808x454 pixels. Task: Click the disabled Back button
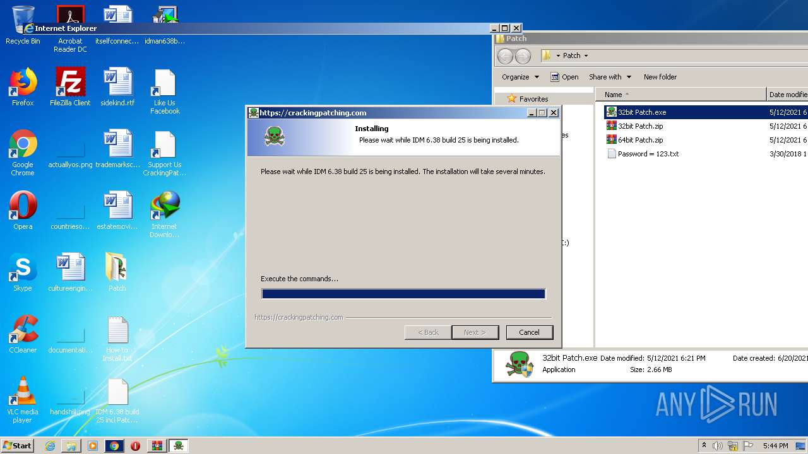click(428, 332)
